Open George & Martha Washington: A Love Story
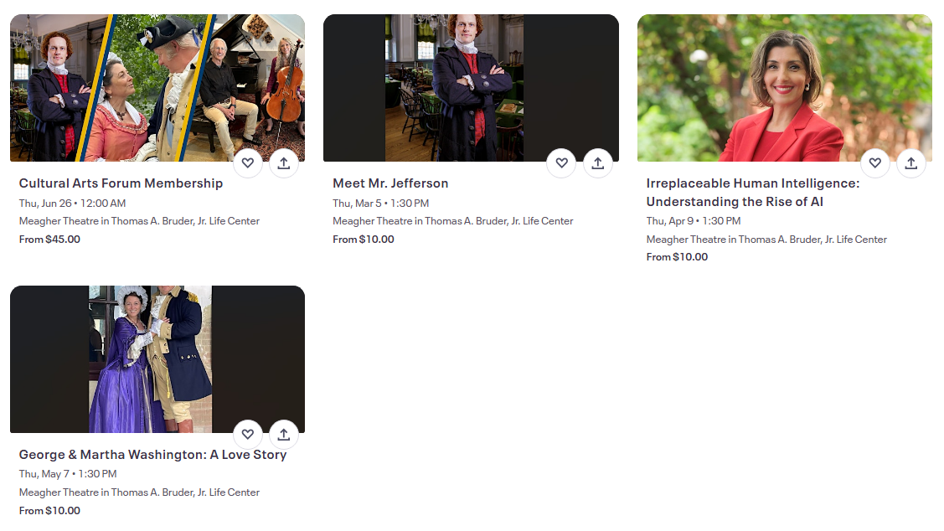Viewport: 944px width, 531px height. (152, 455)
